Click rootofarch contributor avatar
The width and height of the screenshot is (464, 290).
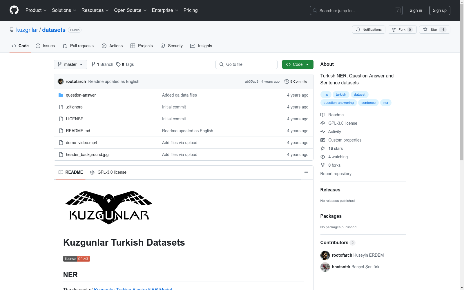click(x=325, y=255)
